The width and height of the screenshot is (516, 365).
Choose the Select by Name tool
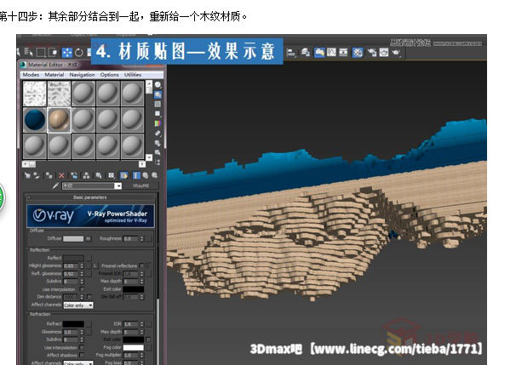pyautogui.click(x=28, y=52)
